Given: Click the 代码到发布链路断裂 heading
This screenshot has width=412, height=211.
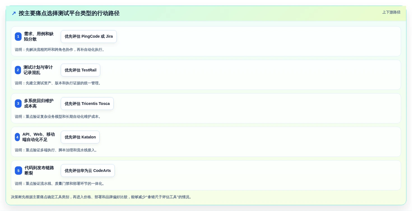Looking at the screenshot, I should point(39,171).
